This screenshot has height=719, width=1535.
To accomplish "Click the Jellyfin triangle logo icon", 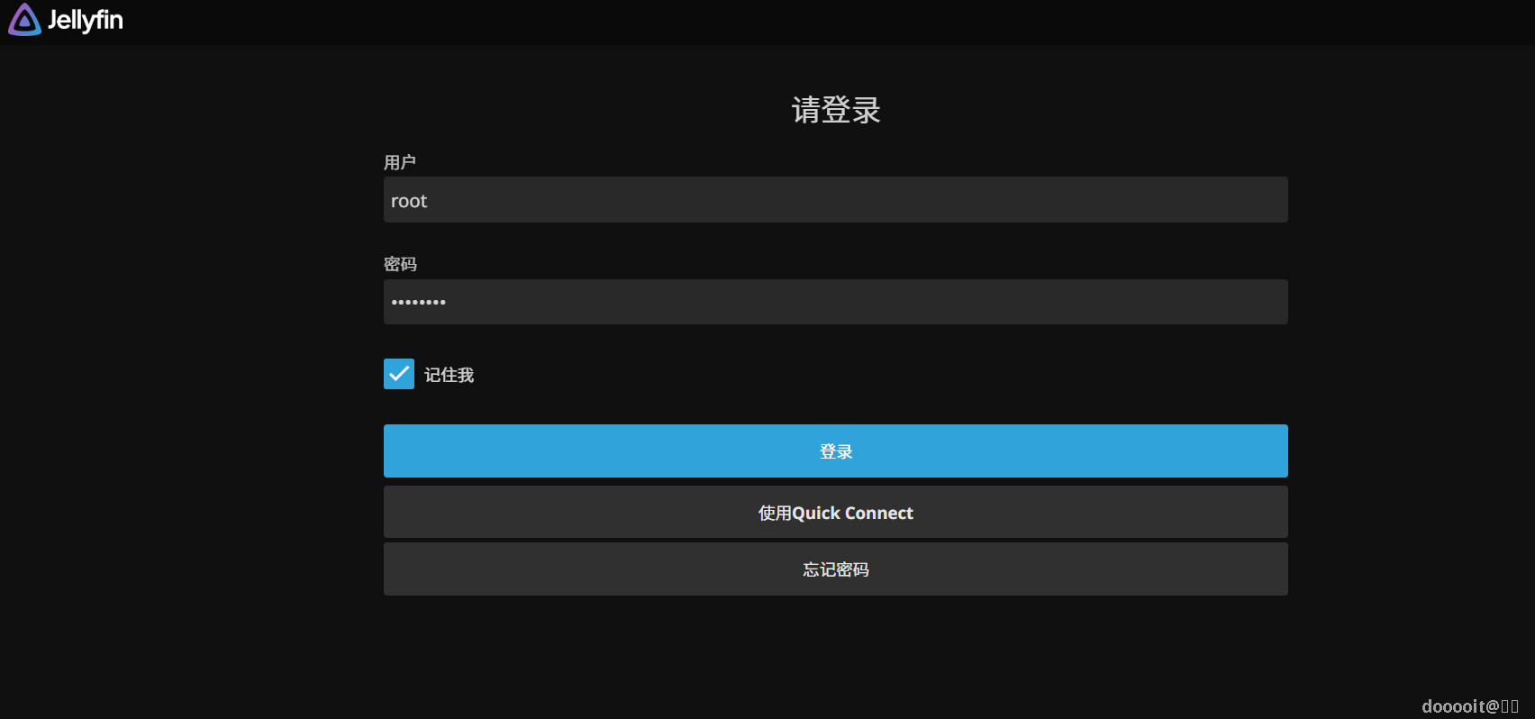I will click(24, 20).
